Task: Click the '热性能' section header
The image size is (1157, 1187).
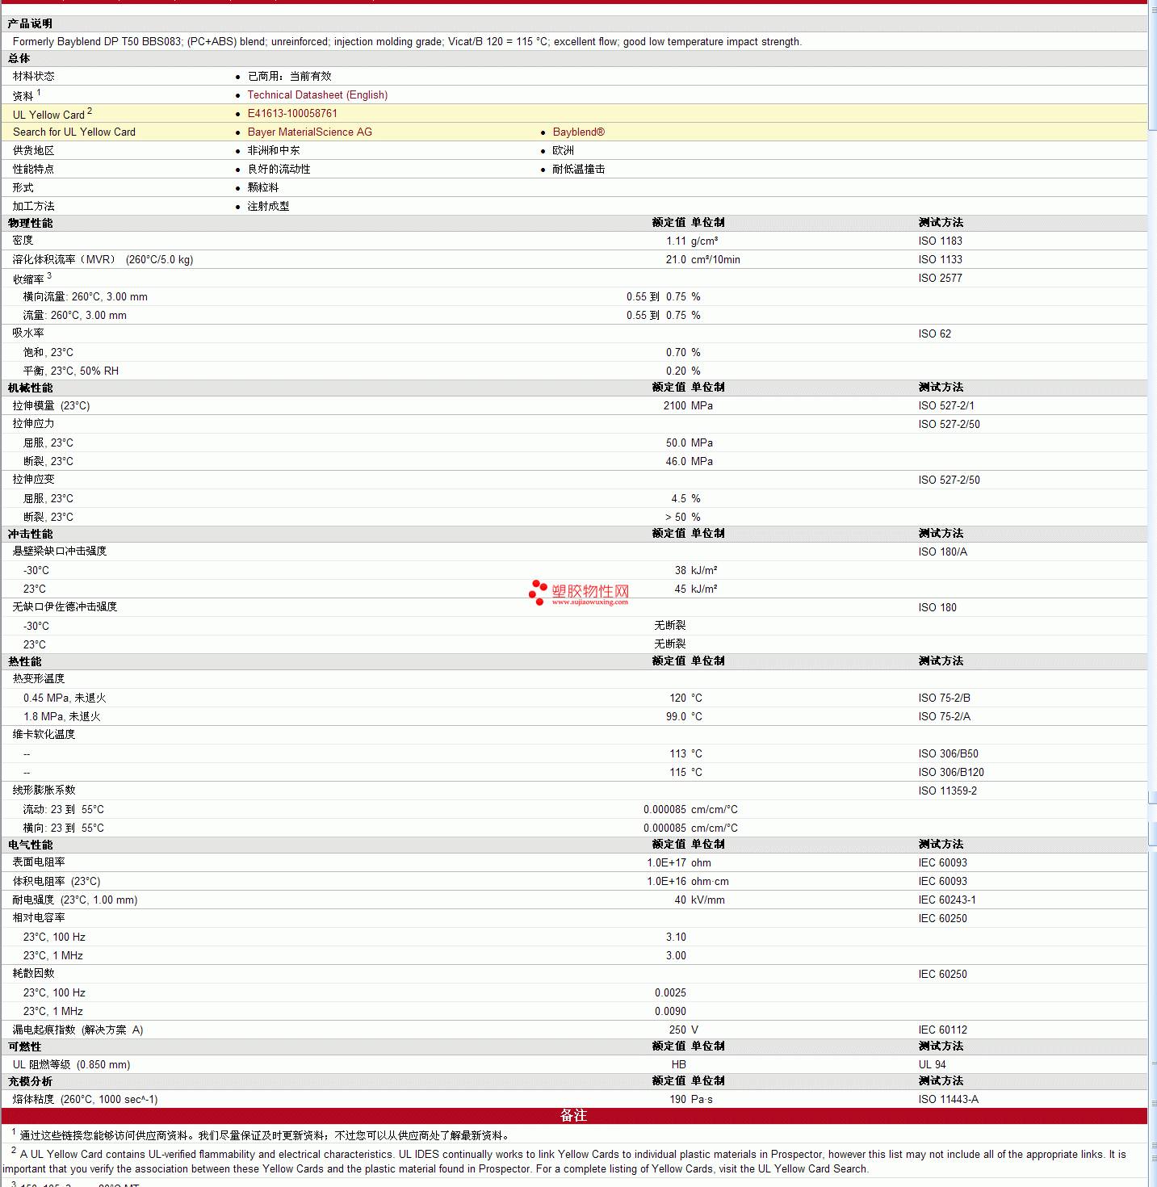Action: click(x=25, y=662)
